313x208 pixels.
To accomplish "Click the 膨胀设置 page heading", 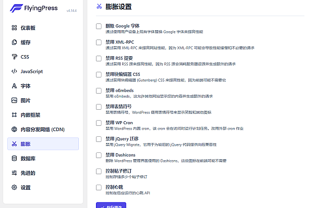I will click(x=118, y=7).
